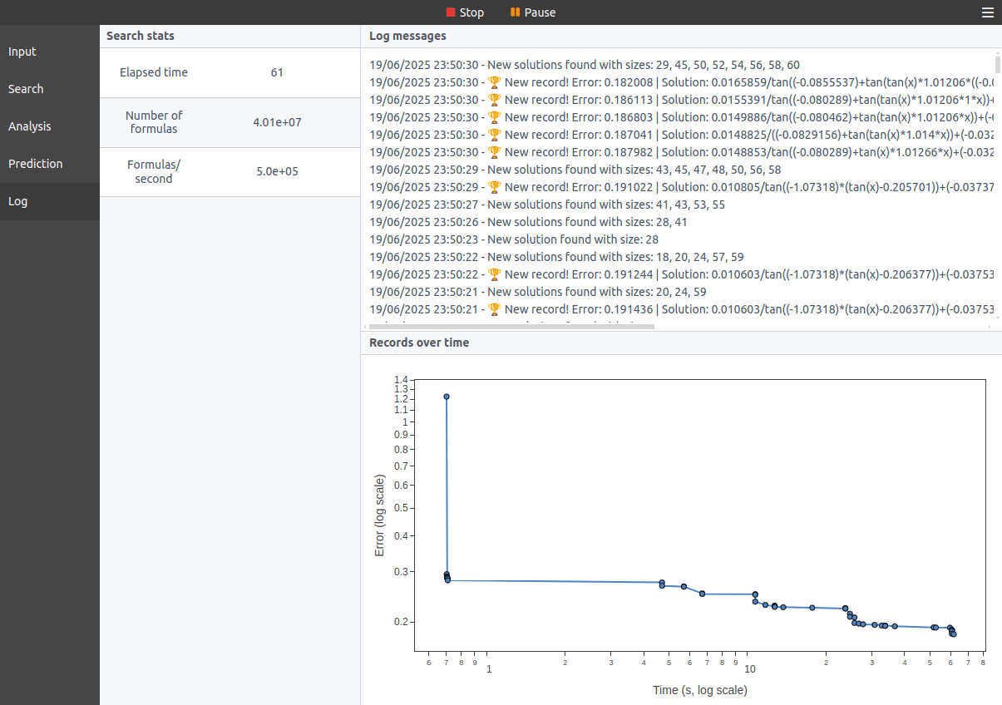
Task: Open the Search sidebar tab
Action: pos(26,89)
